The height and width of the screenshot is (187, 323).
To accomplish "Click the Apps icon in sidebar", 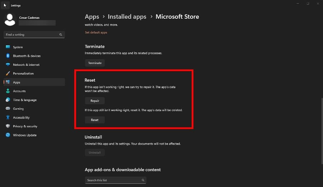I will click(x=8, y=82).
